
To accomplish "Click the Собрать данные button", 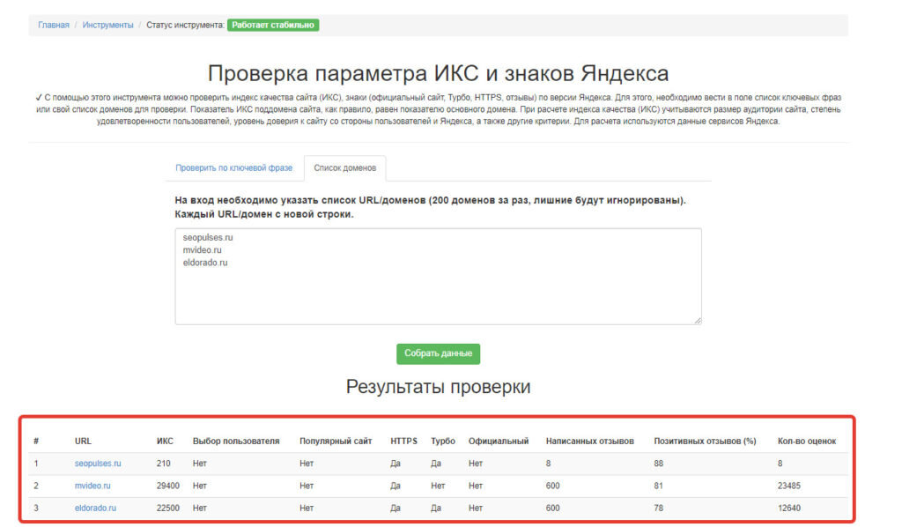I will [x=438, y=353].
